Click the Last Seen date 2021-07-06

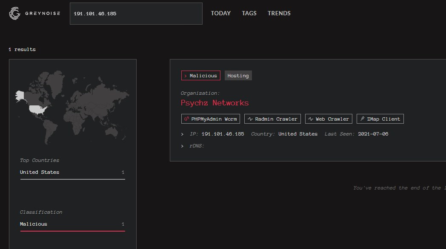click(373, 134)
